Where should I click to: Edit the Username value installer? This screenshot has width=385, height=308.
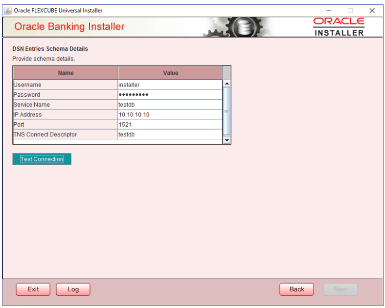170,85
